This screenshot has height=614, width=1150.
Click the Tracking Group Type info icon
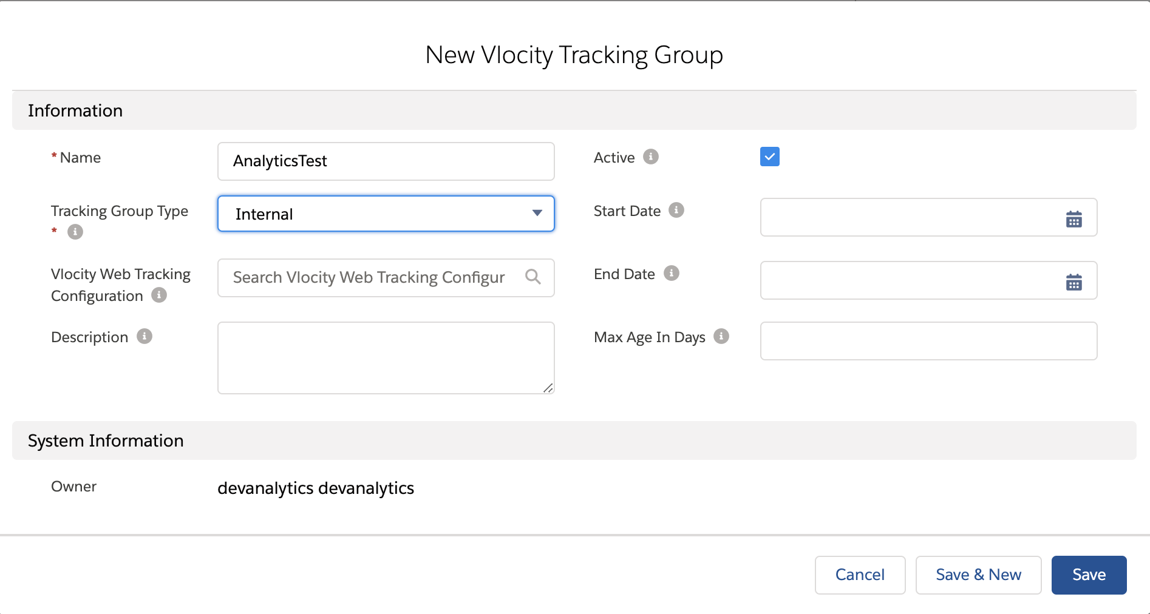pyautogui.click(x=75, y=232)
